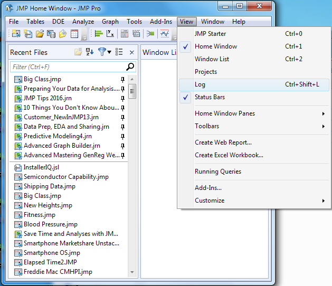Image resolution: width=332 pixels, height=286 pixels.
Task: Click the yellow open-folder-with-document toolbar icon
Action: 63,34
